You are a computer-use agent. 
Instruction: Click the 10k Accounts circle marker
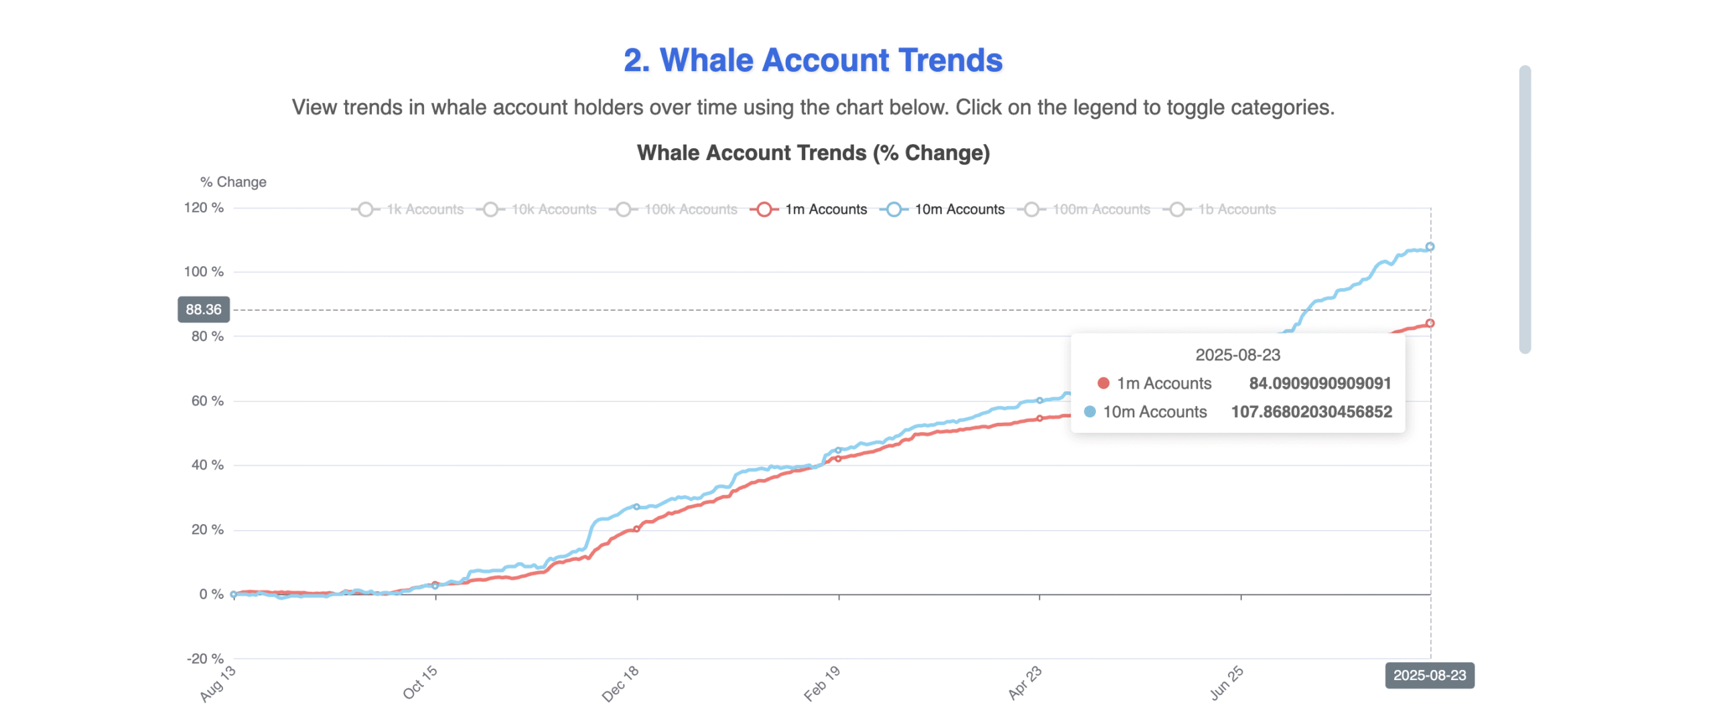[491, 209]
